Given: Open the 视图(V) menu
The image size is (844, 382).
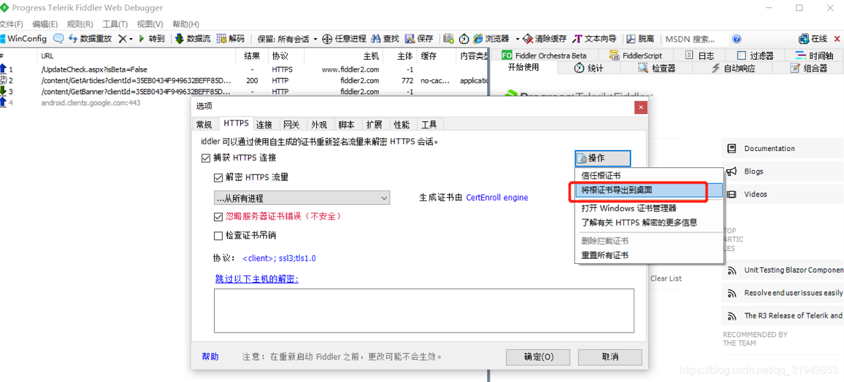Looking at the screenshot, I should tap(150, 24).
